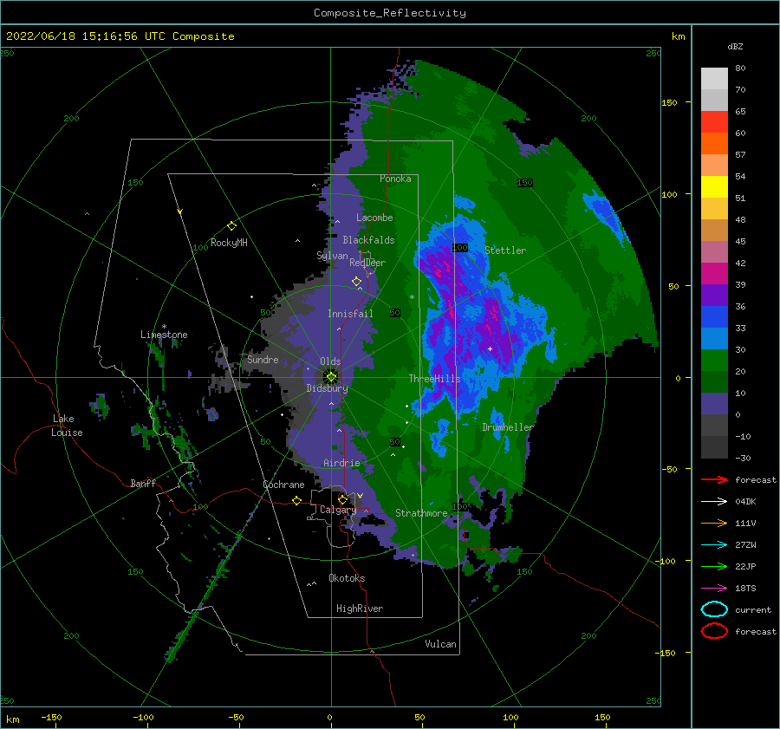
Task: Click the orange swatch between 60 and 57
Action: [714, 143]
